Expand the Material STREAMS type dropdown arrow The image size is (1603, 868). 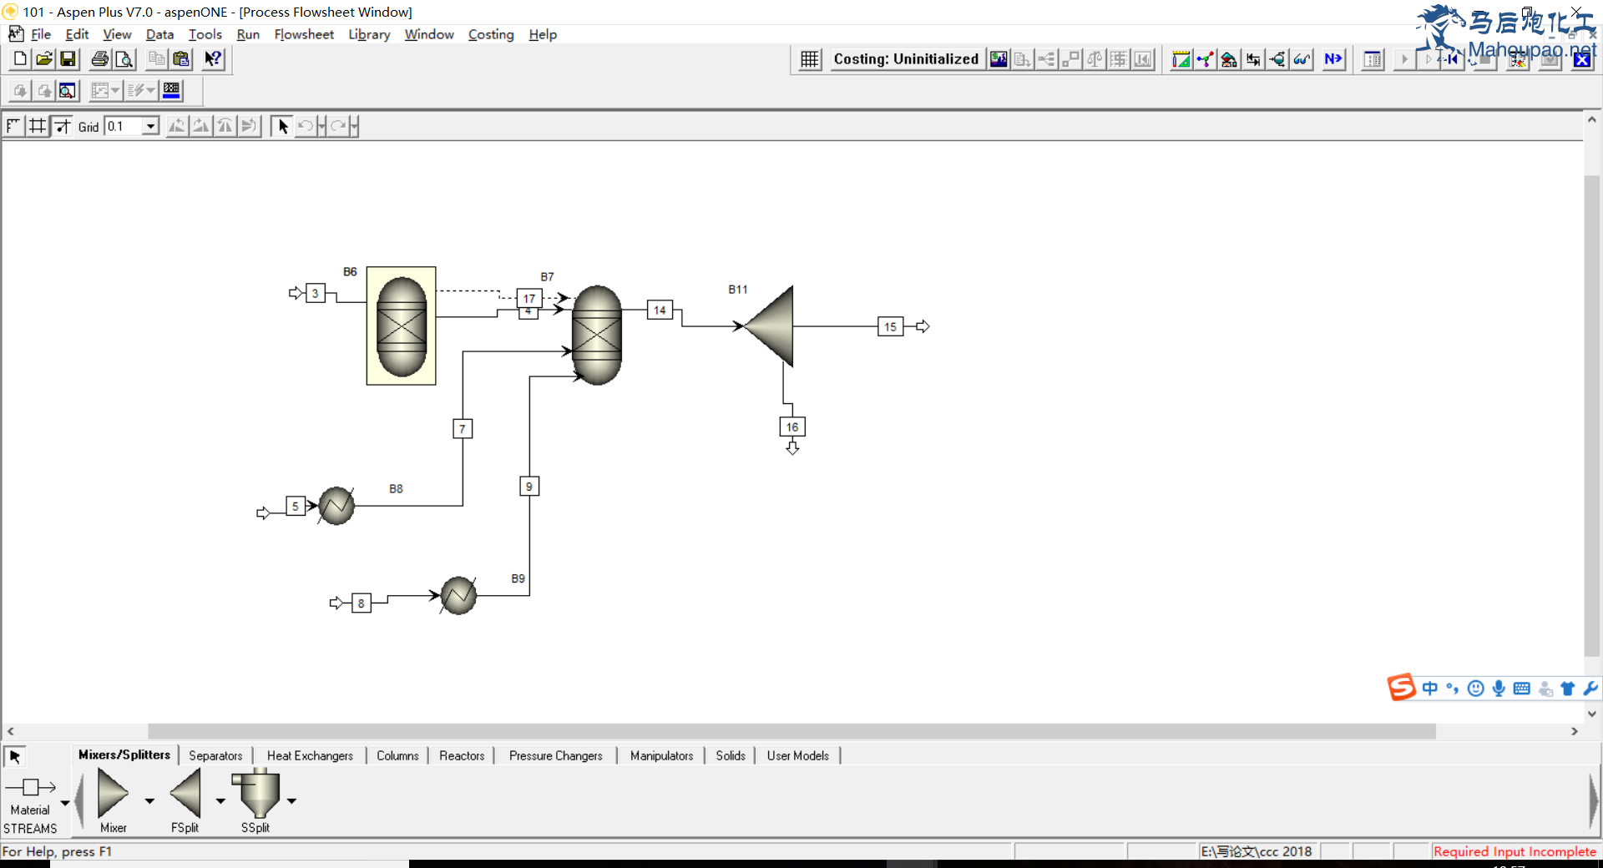click(x=65, y=803)
